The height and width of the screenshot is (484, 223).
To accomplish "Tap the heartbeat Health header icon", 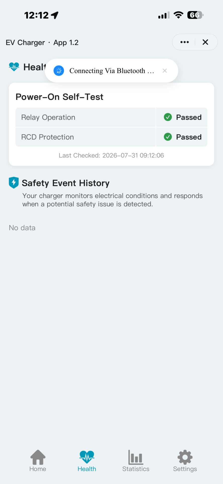I will coord(14,67).
